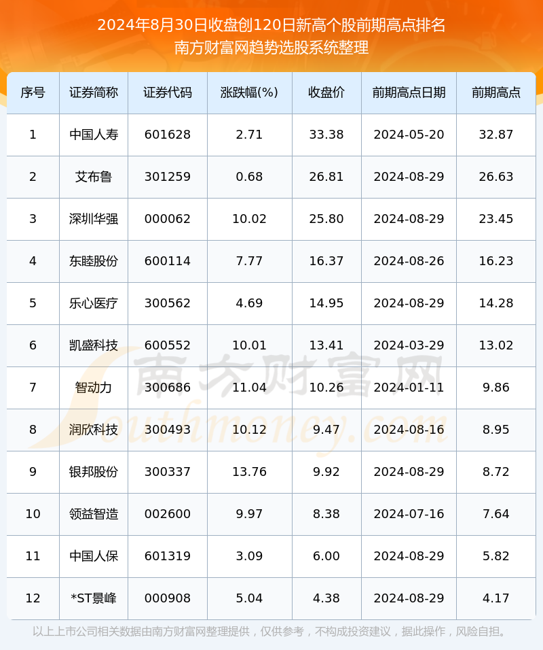Viewport: 543px width, 650px height.
Task: Click date 2024-08-26
Action: click(x=409, y=261)
